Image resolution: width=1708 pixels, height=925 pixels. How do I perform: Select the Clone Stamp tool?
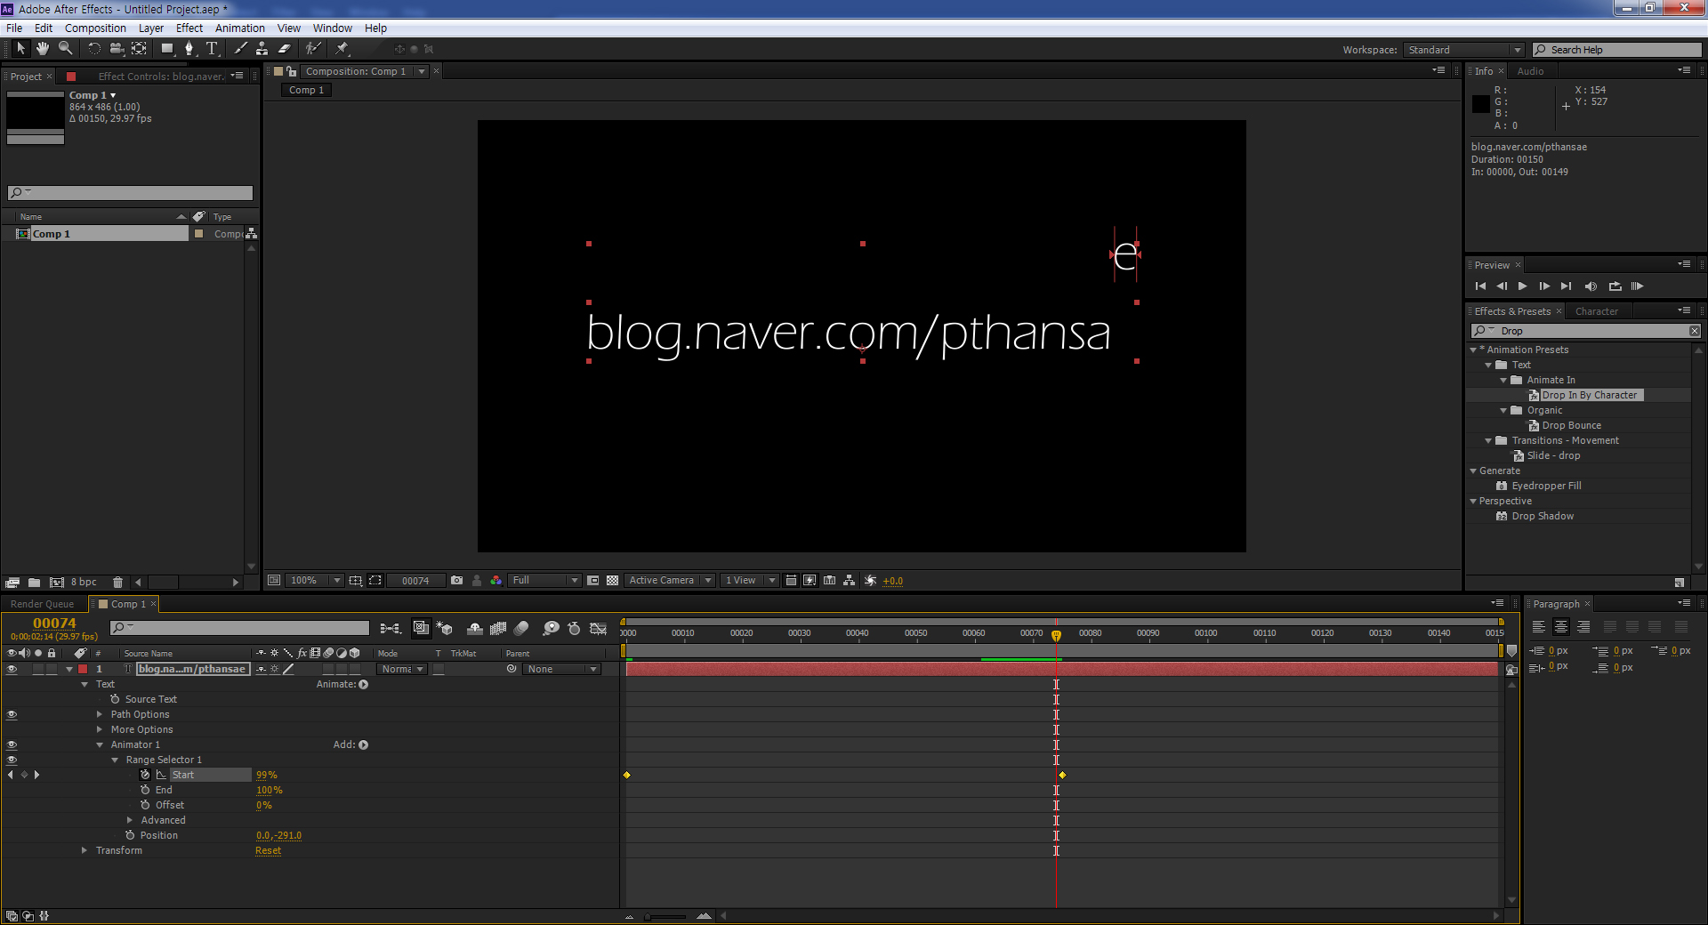point(262,49)
